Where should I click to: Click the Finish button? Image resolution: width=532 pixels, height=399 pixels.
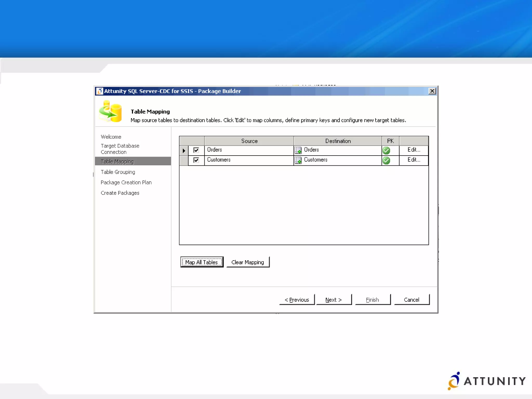(x=373, y=300)
